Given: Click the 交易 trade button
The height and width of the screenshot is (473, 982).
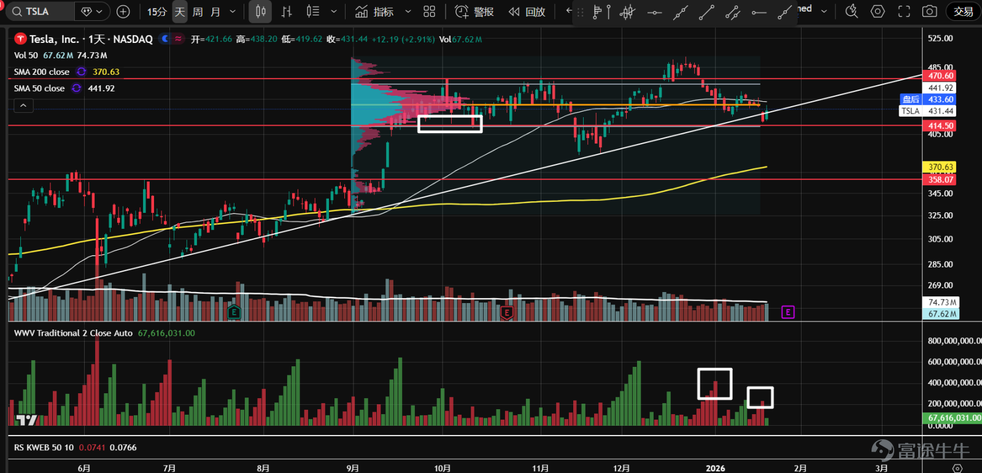Looking at the screenshot, I should point(963,12).
